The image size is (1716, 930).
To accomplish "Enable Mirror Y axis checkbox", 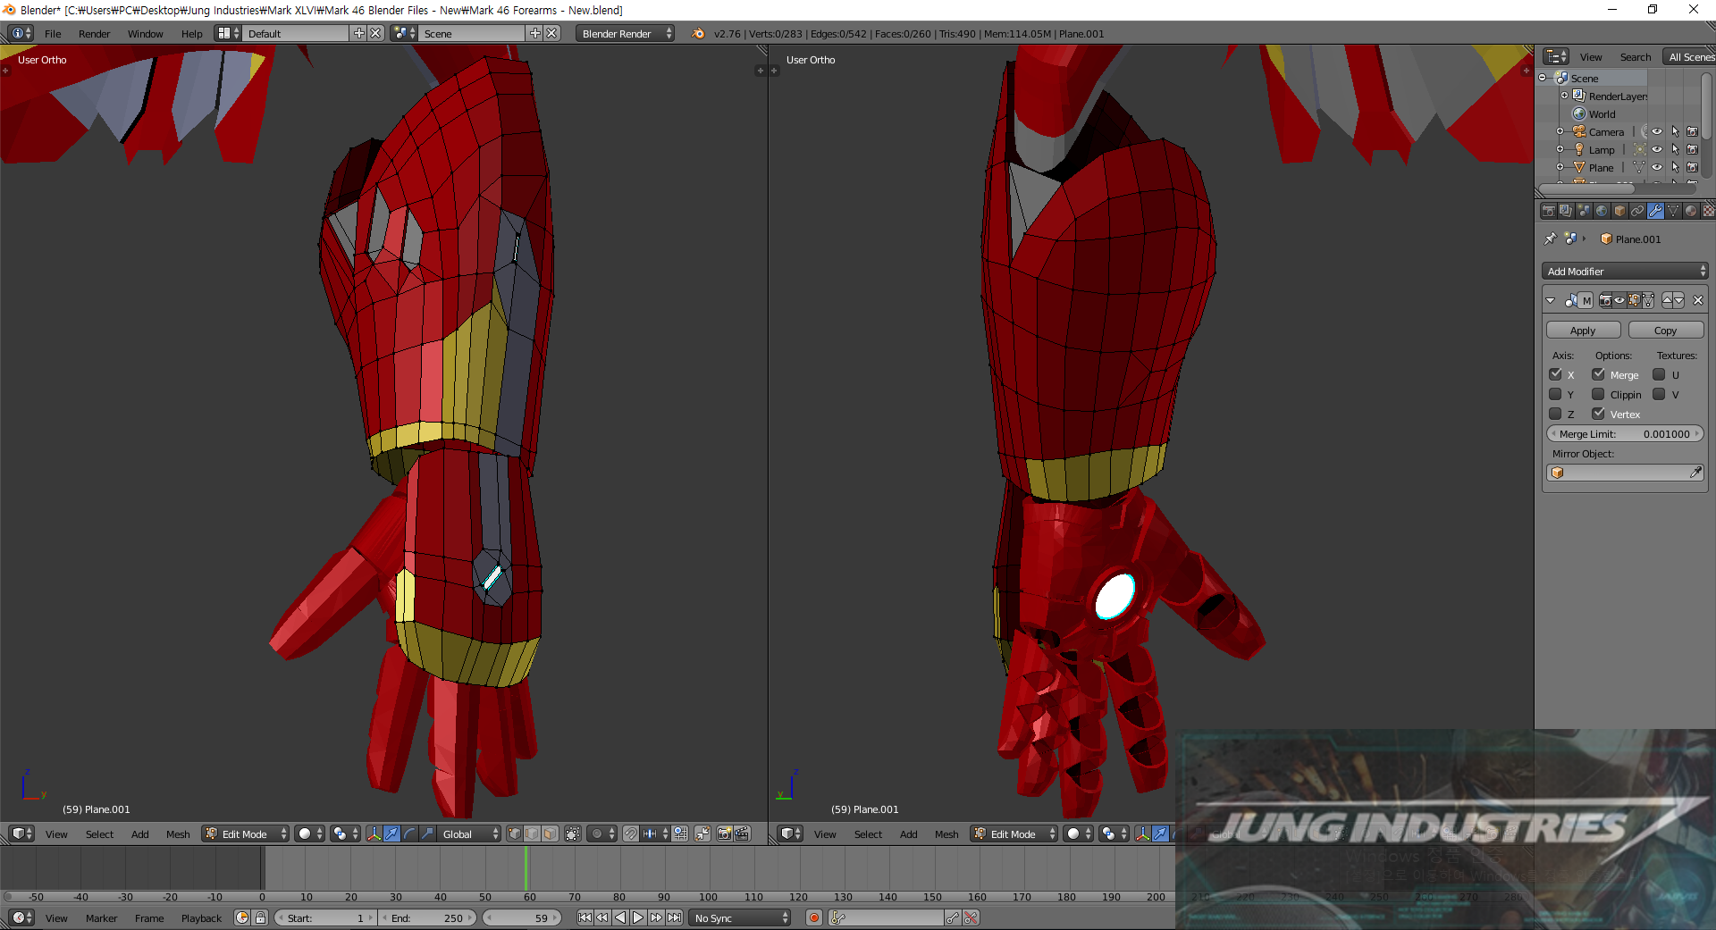I will pos(1555,394).
